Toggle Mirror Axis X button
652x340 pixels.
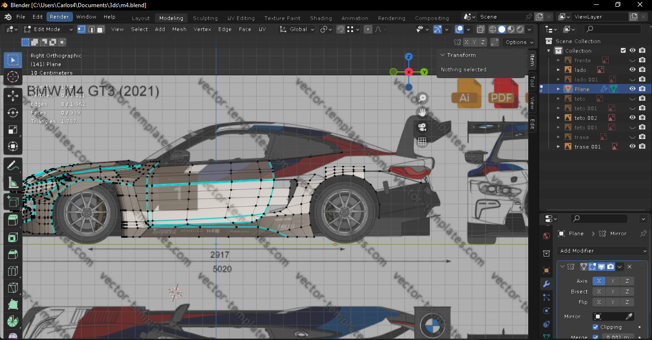599,281
